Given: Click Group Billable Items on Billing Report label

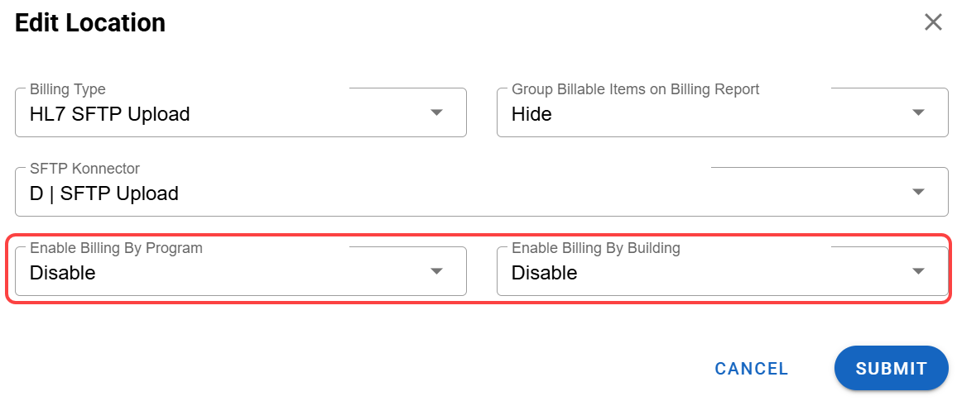Looking at the screenshot, I should [635, 88].
